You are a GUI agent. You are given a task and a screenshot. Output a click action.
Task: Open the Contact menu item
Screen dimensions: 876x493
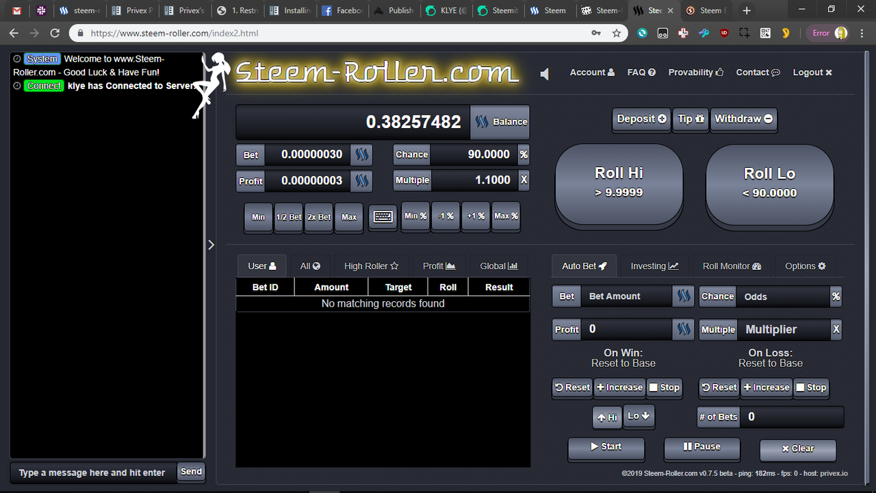pos(758,73)
